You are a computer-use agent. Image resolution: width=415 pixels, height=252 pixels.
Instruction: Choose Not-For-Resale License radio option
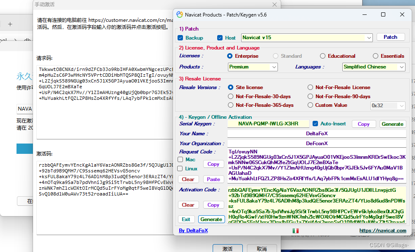pyautogui.click(x=310, y=87)
